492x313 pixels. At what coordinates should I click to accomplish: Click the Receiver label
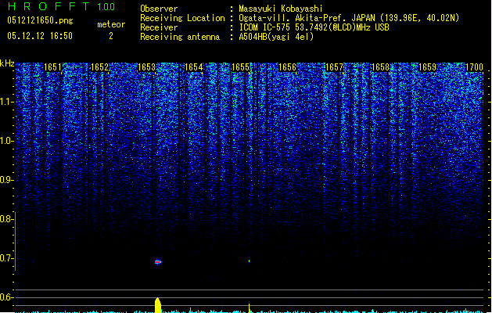[x=159, y=27]
